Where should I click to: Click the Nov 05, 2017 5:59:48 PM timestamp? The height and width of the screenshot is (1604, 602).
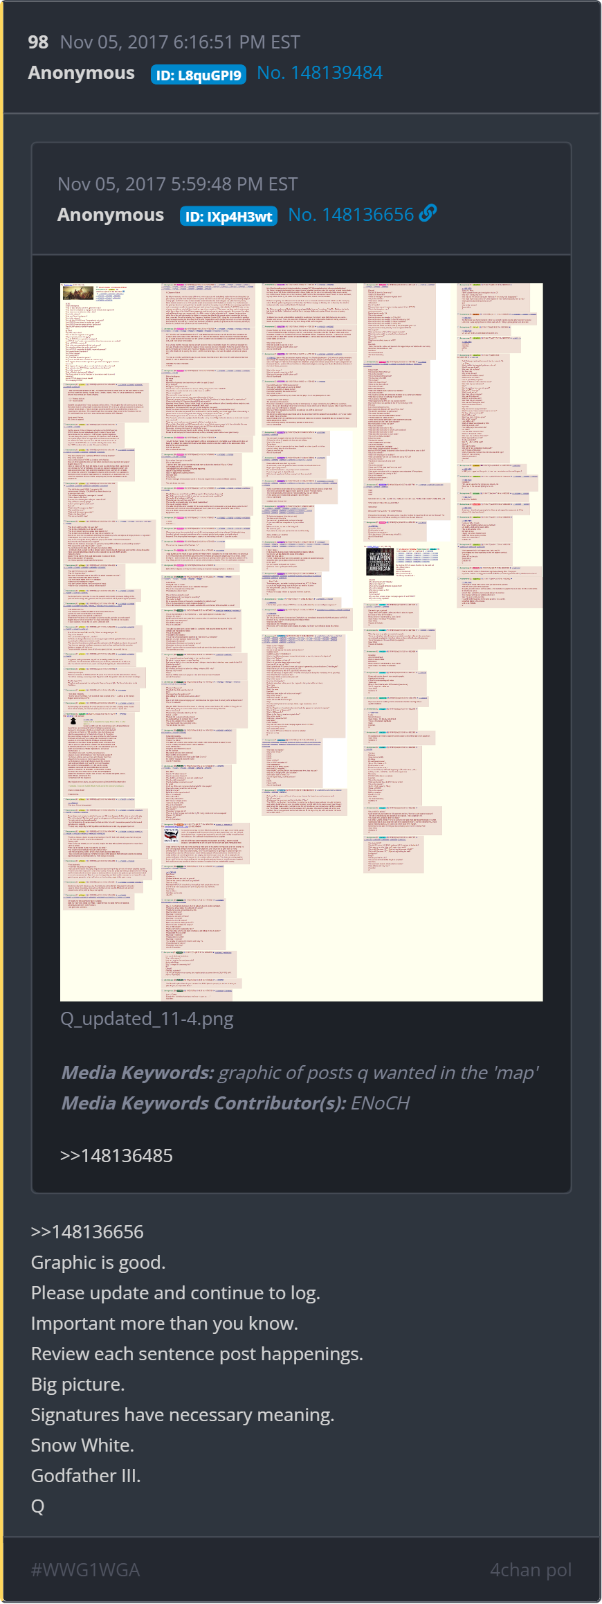point(178,184)
